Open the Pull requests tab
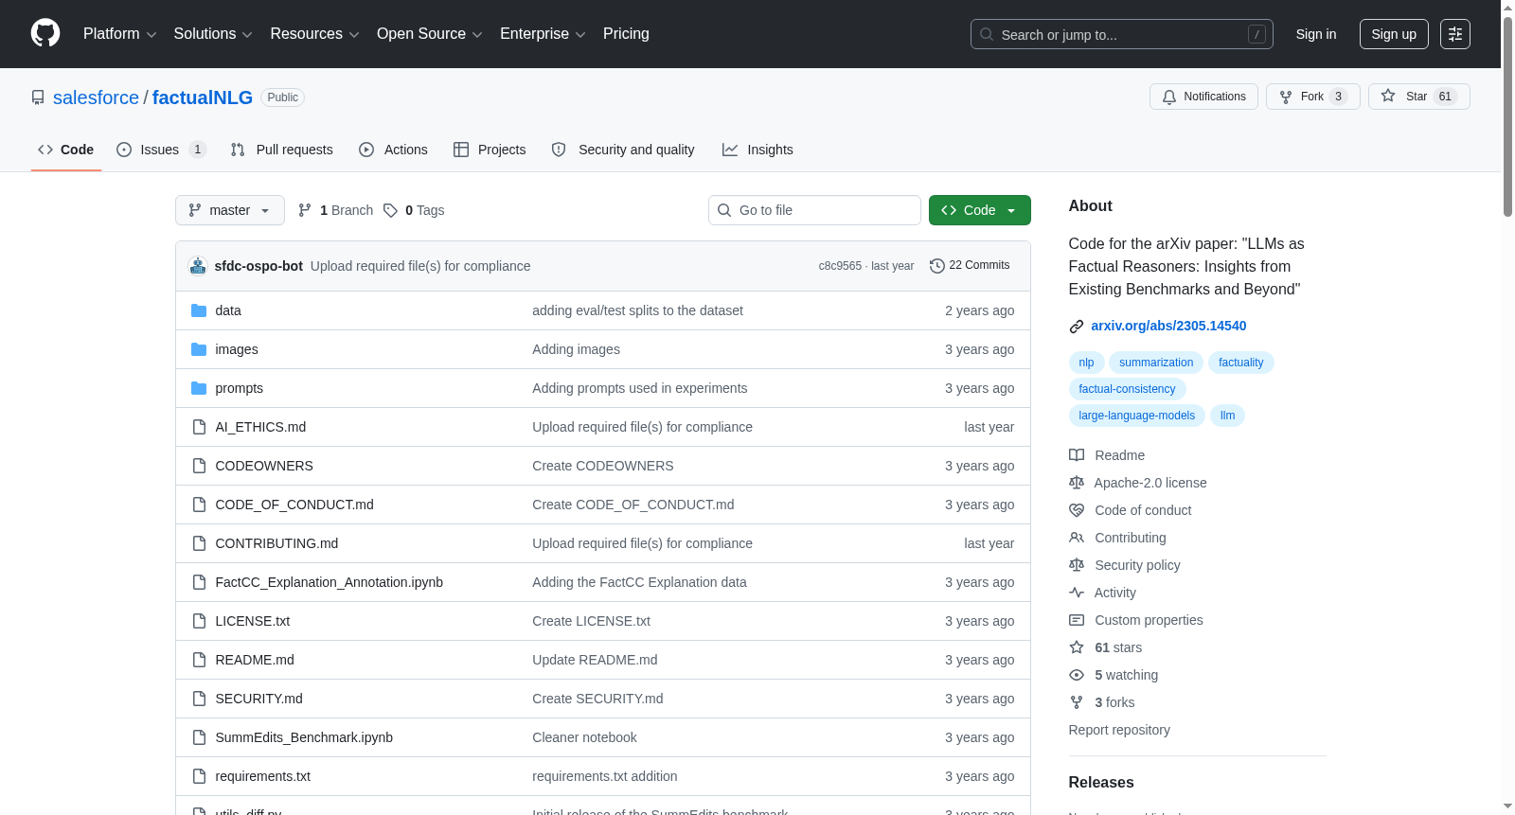The image size is (1515, 815). [282, 150]
